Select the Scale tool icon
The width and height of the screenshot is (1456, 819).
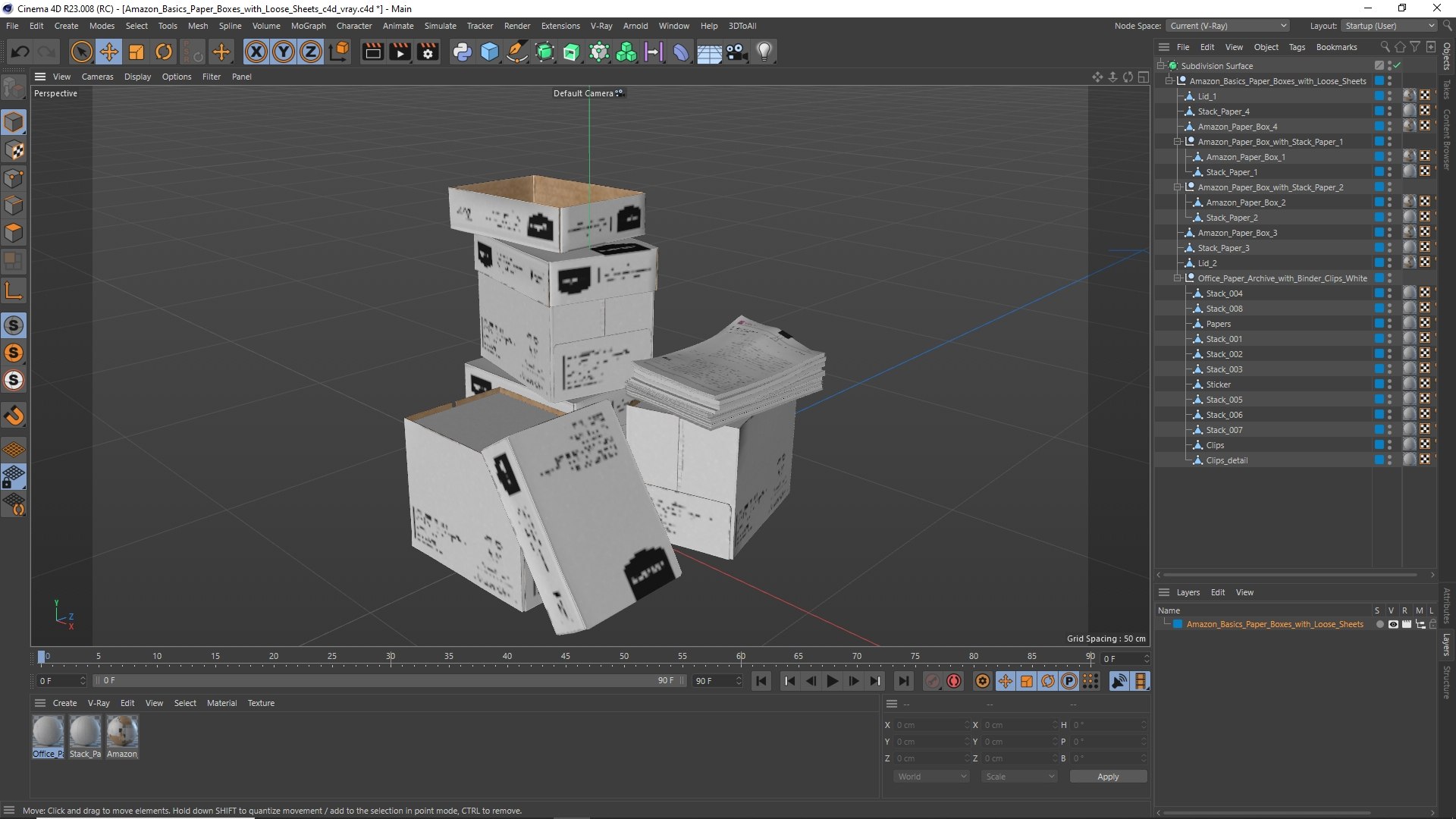(x=136, y=52)
